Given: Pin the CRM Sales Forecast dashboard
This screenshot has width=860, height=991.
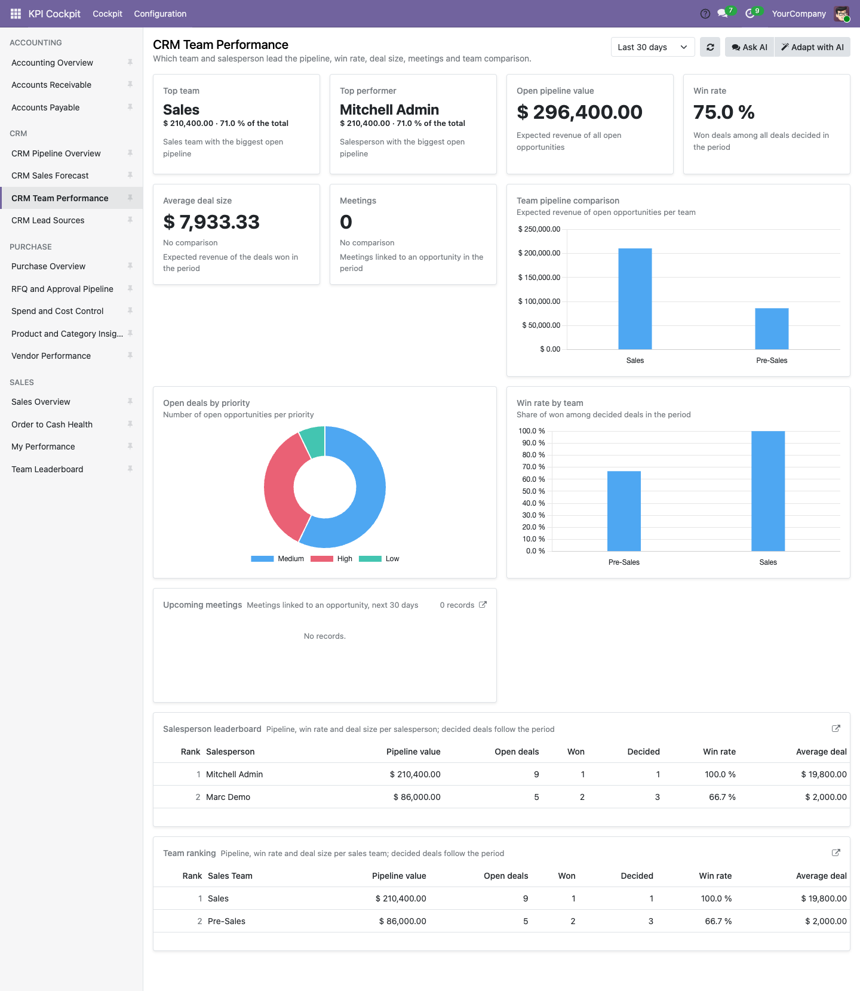Looking at the screenshot, I should coord(130,176).
